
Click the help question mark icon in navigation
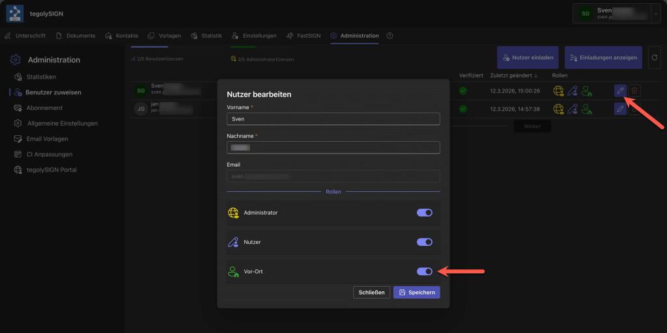390,36
